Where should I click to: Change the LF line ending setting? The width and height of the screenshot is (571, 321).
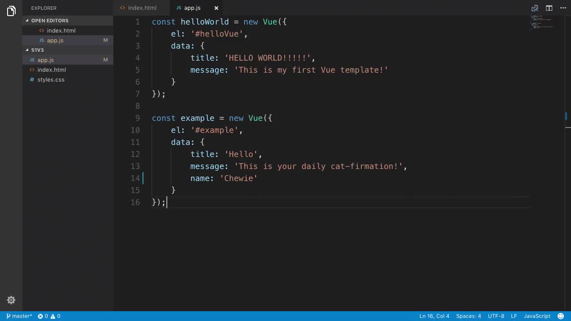coord(514,316)
